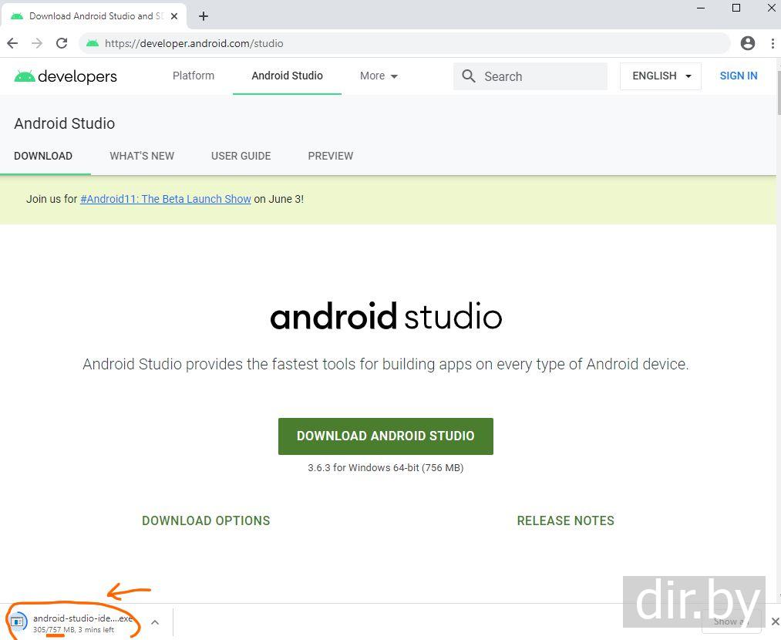
Task: Open the DOWNLOAD OPTIONS link
Action: (x=206, y=520)
